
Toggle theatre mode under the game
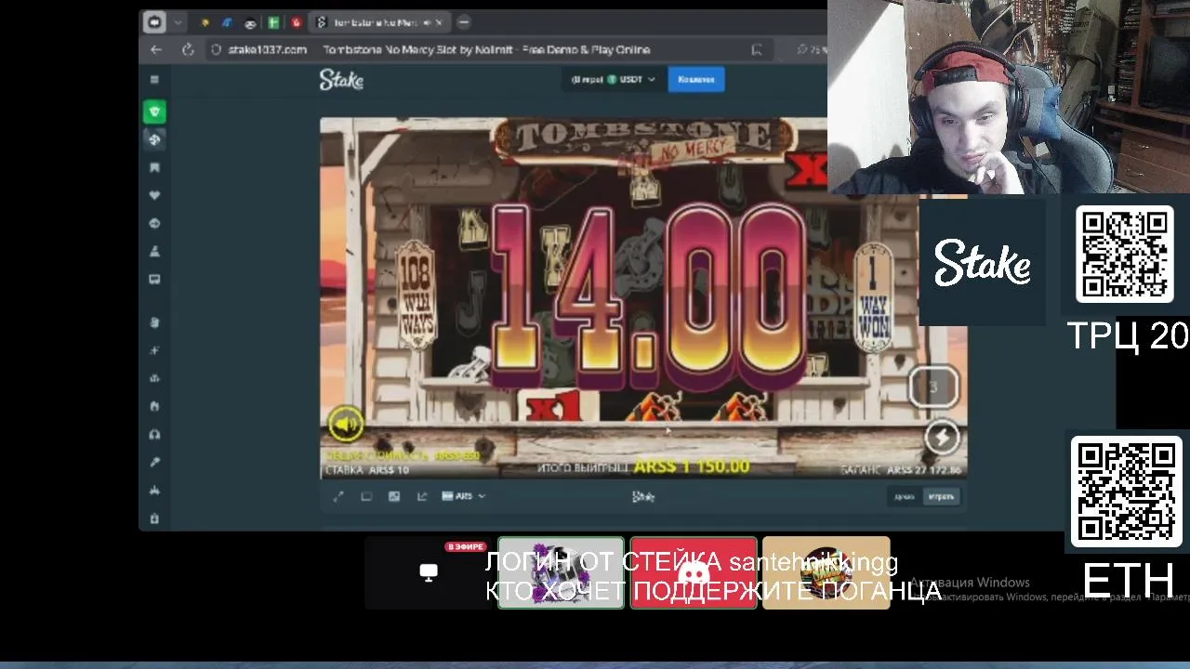[x=366, y=496]
